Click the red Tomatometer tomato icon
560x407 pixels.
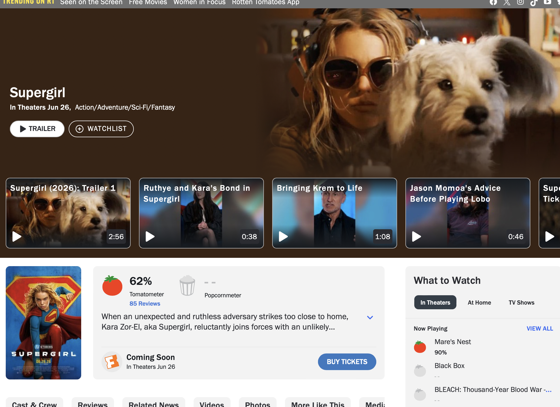pos(112,285)
